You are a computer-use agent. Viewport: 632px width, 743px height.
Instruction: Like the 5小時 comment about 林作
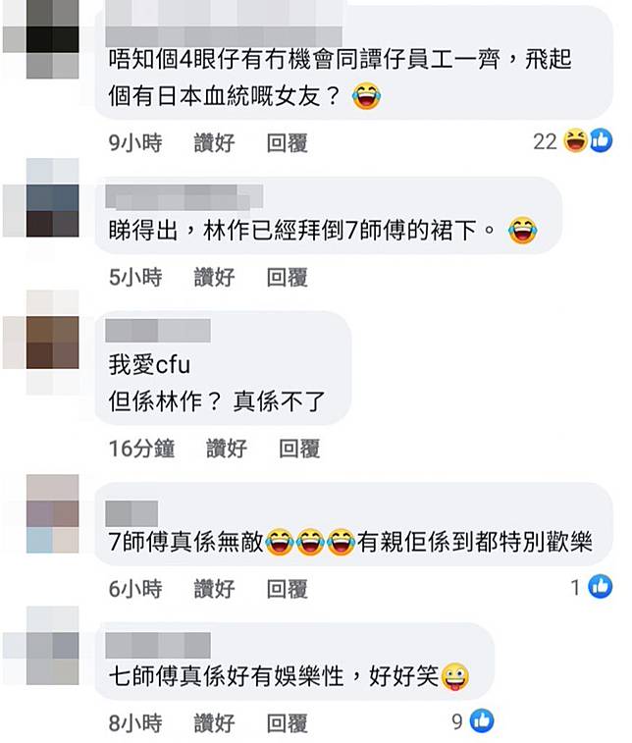click(215, 277)
